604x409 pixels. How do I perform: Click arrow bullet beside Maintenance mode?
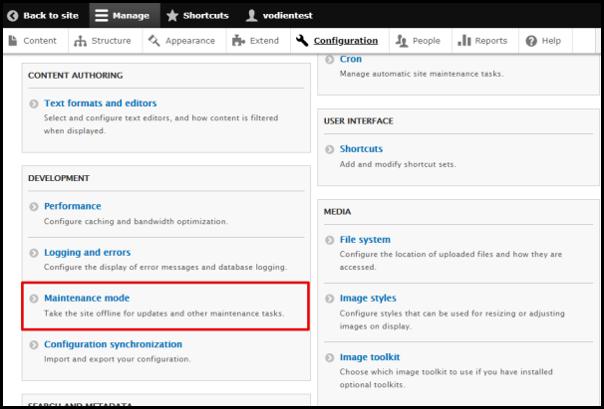(x=34, y=299)
